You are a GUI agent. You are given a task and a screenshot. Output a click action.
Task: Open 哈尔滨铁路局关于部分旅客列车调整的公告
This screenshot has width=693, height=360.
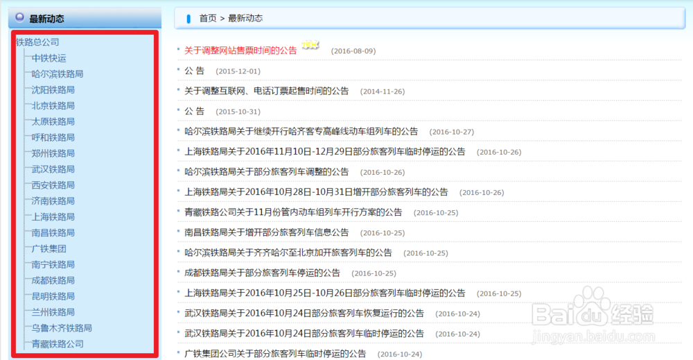pyautogui.click(x=267, y=172)
